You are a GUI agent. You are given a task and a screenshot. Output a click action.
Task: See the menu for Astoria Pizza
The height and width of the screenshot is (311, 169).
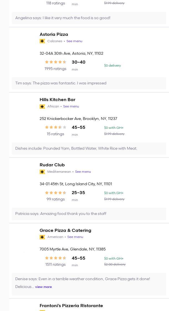pyautogui.click(x=74, y=41)
